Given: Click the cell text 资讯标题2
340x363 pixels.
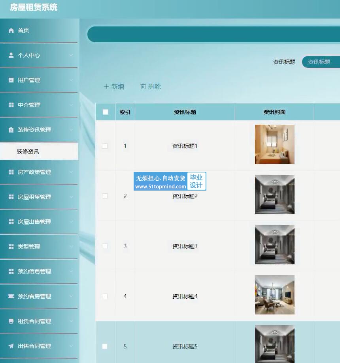Looking at the screenshot, I should tap(185, 196).
